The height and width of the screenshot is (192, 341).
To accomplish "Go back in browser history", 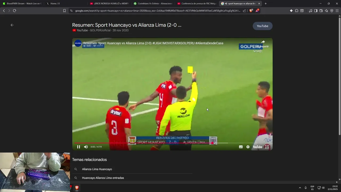I will coord(4,11).
